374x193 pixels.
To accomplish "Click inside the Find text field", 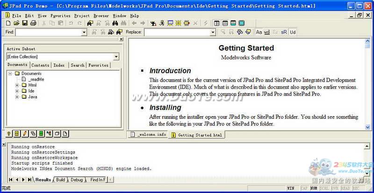I will 49,32.
